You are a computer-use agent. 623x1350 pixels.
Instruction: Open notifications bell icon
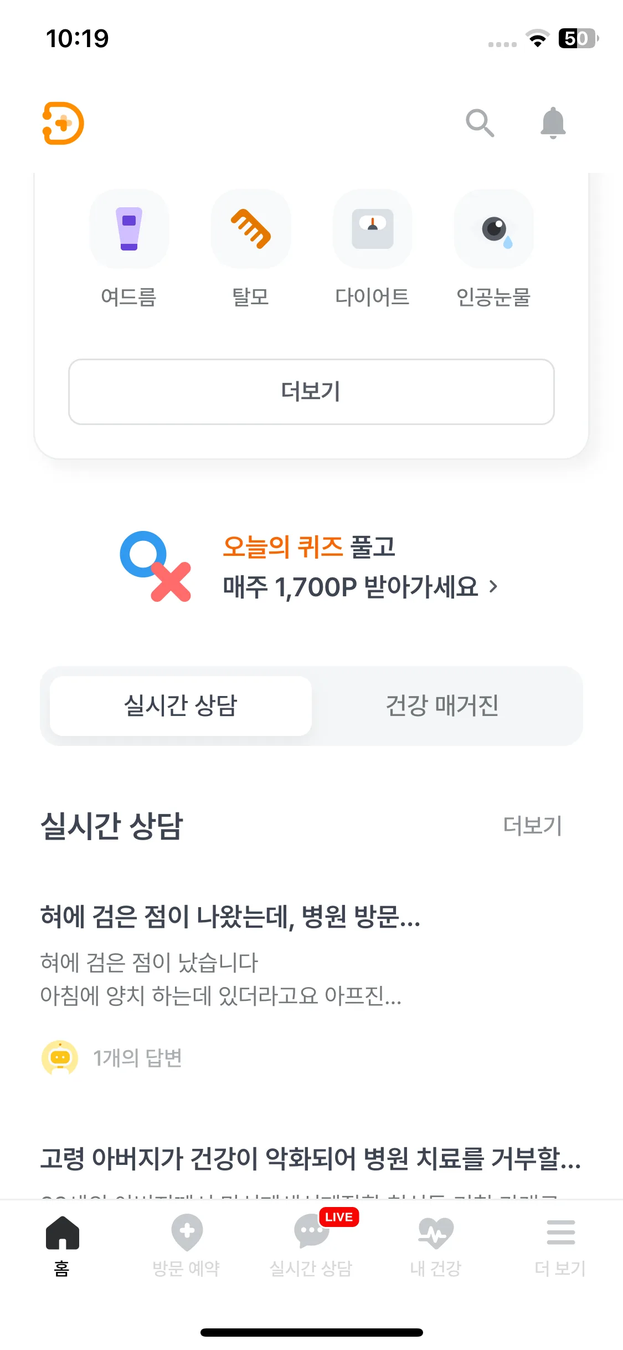click(x=553, y=122)
